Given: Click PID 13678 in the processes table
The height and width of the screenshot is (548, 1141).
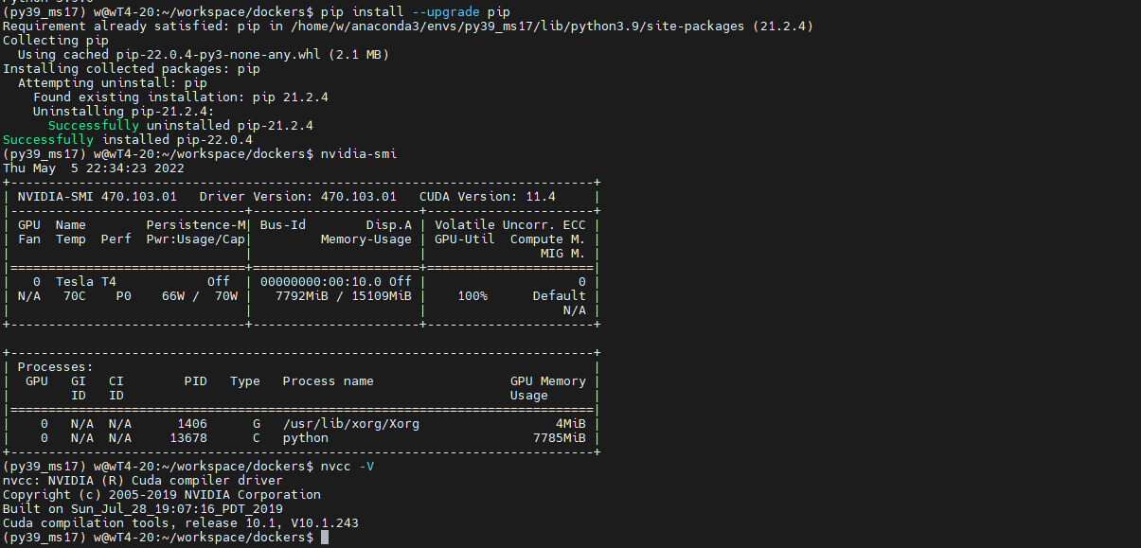Looking at the screenshot, I should click(x=187, y=438).
